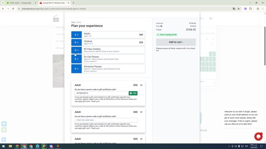266x149 pixels.
Task: Click the Fees info icon
Action: point(161,26)
